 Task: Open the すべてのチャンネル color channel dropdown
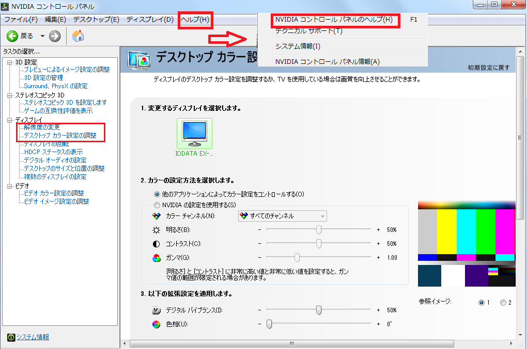pyautogui.click(x=282, y=216)
